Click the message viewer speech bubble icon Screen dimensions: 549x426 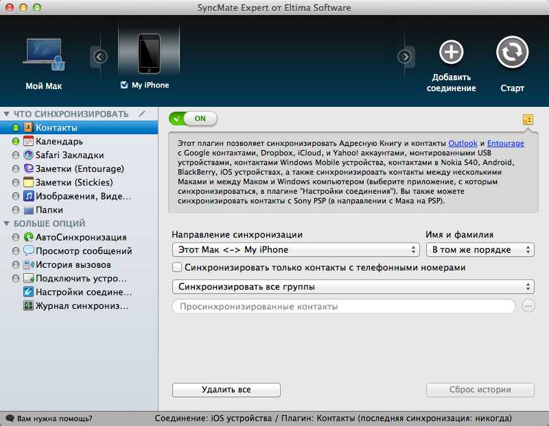[x=28, y=250]
